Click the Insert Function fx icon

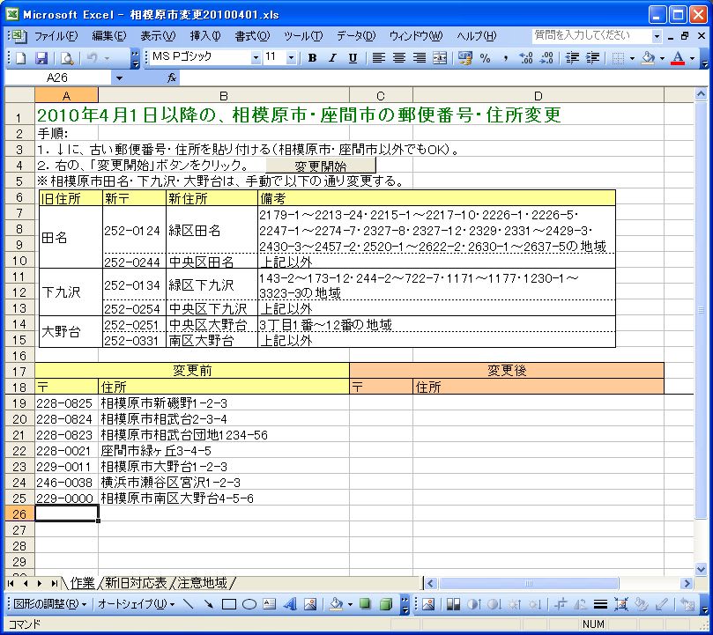(172, 78)
